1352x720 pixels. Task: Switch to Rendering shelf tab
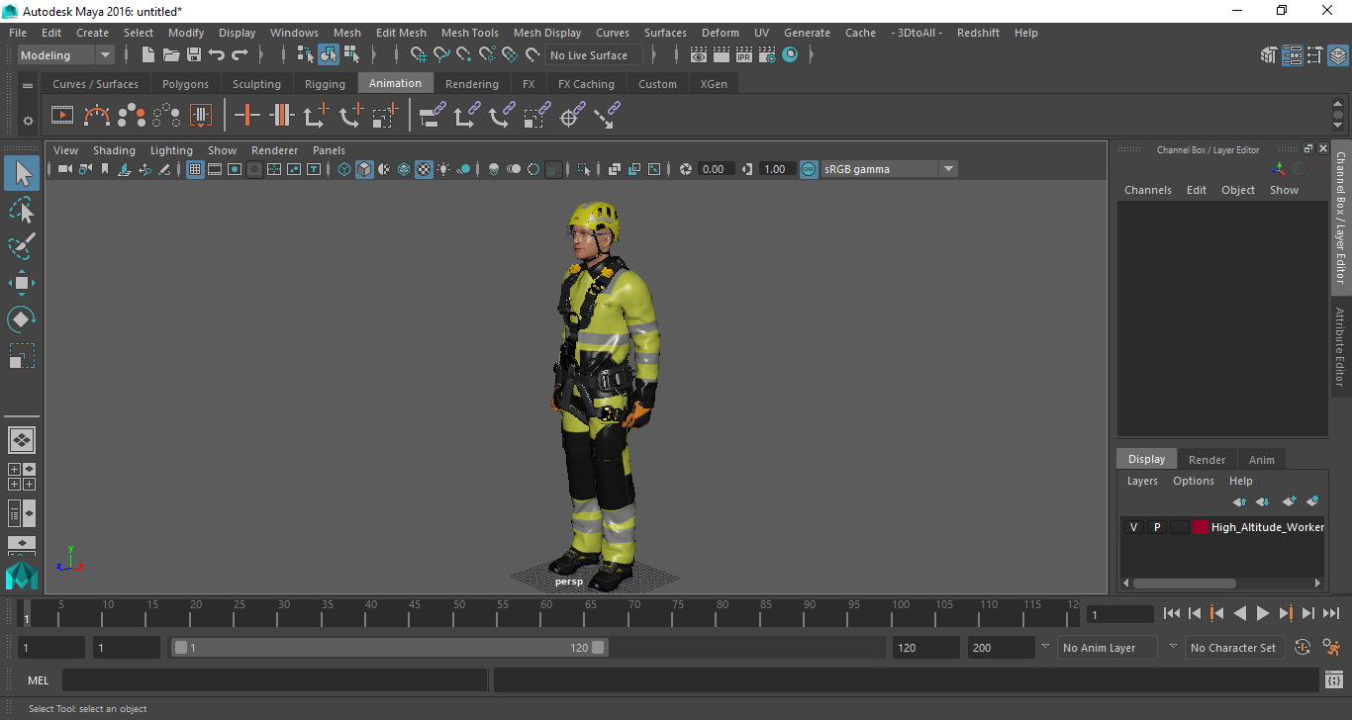point(471,84)
